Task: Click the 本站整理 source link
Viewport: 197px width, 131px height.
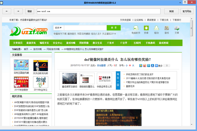Action: pyautogui.click(x=101, y=65)
